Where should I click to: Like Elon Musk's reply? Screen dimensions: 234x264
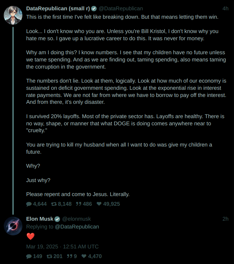(x=84, y=256)
